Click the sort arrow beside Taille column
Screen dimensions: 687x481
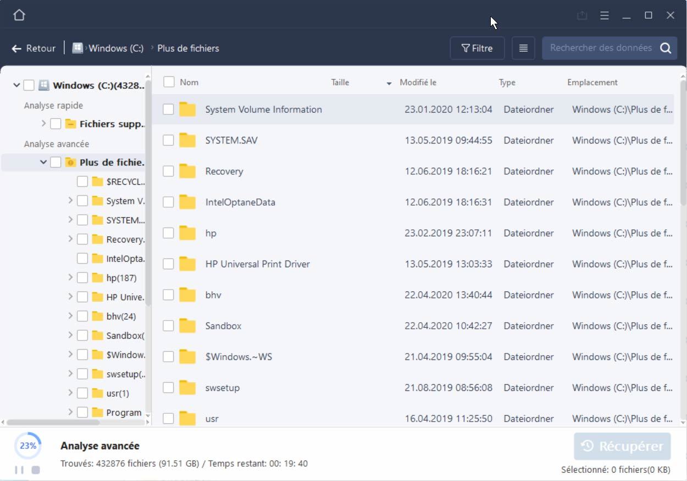click(x=389, y=83)
